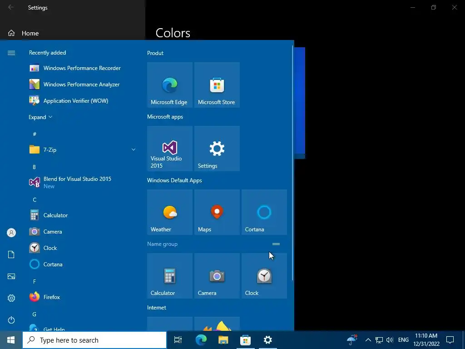The height and width of the screenshot is (349, 465).
Task: Jump to the # letter section
Action: 35,134
